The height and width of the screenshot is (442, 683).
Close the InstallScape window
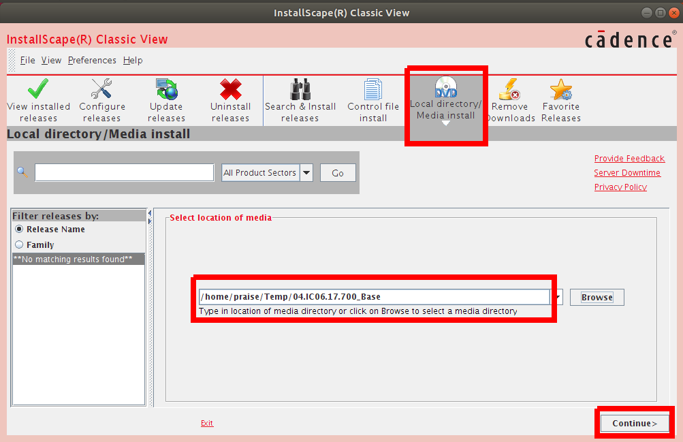[674, 13]
